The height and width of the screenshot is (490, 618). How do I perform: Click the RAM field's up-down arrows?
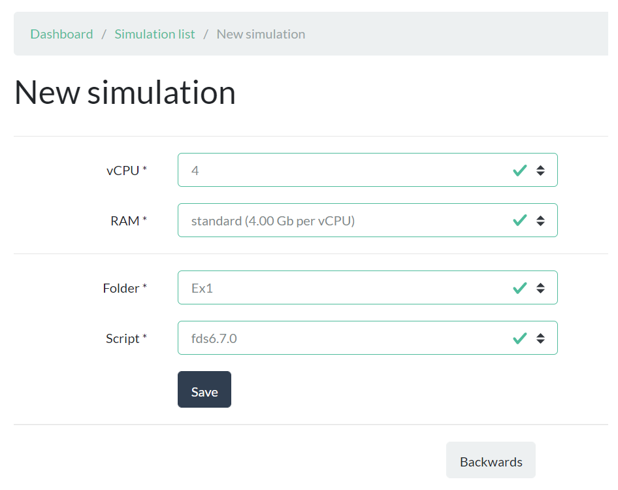point(540,221)
